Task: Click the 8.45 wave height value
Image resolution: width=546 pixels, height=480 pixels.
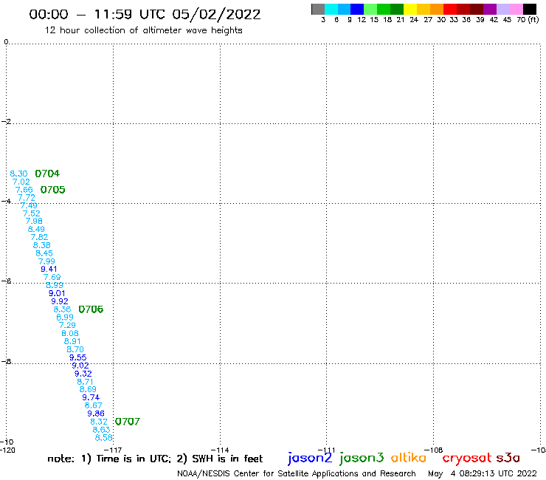Action: (44, 253)
